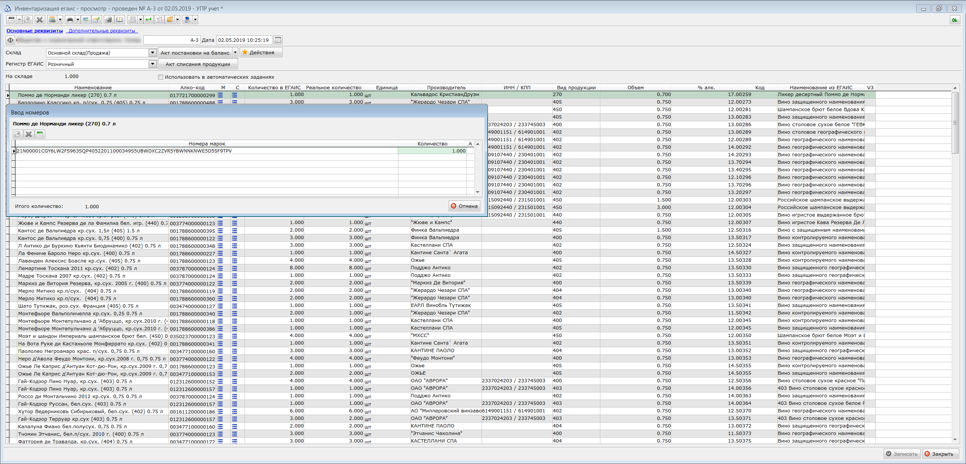This screenshot has width=966, height=464.
Task: Click the M column icon for Поммо де Норманди row
Action: (x=220, y=95)
